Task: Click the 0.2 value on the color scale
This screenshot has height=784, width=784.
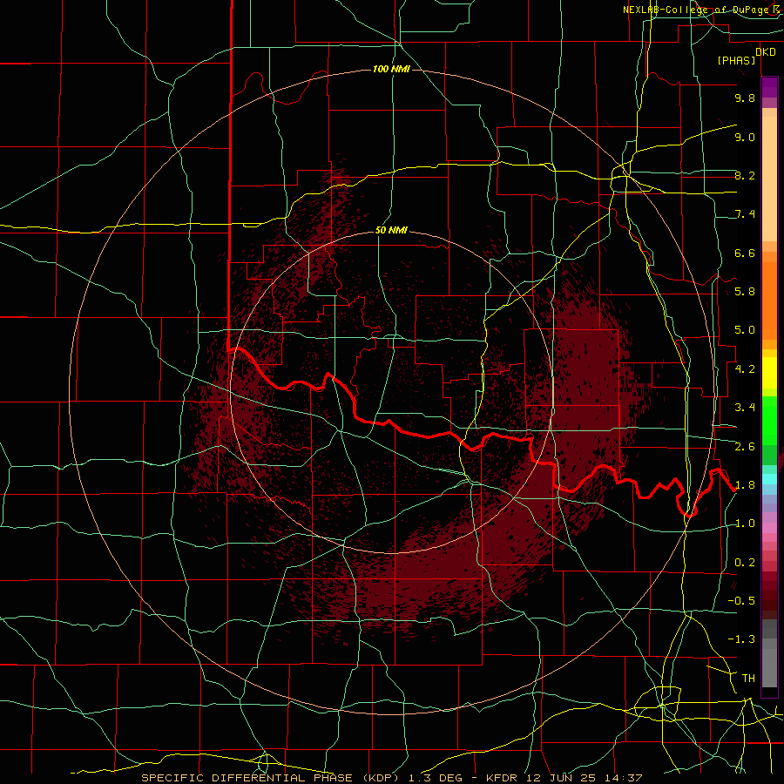Action: (745, 563)
